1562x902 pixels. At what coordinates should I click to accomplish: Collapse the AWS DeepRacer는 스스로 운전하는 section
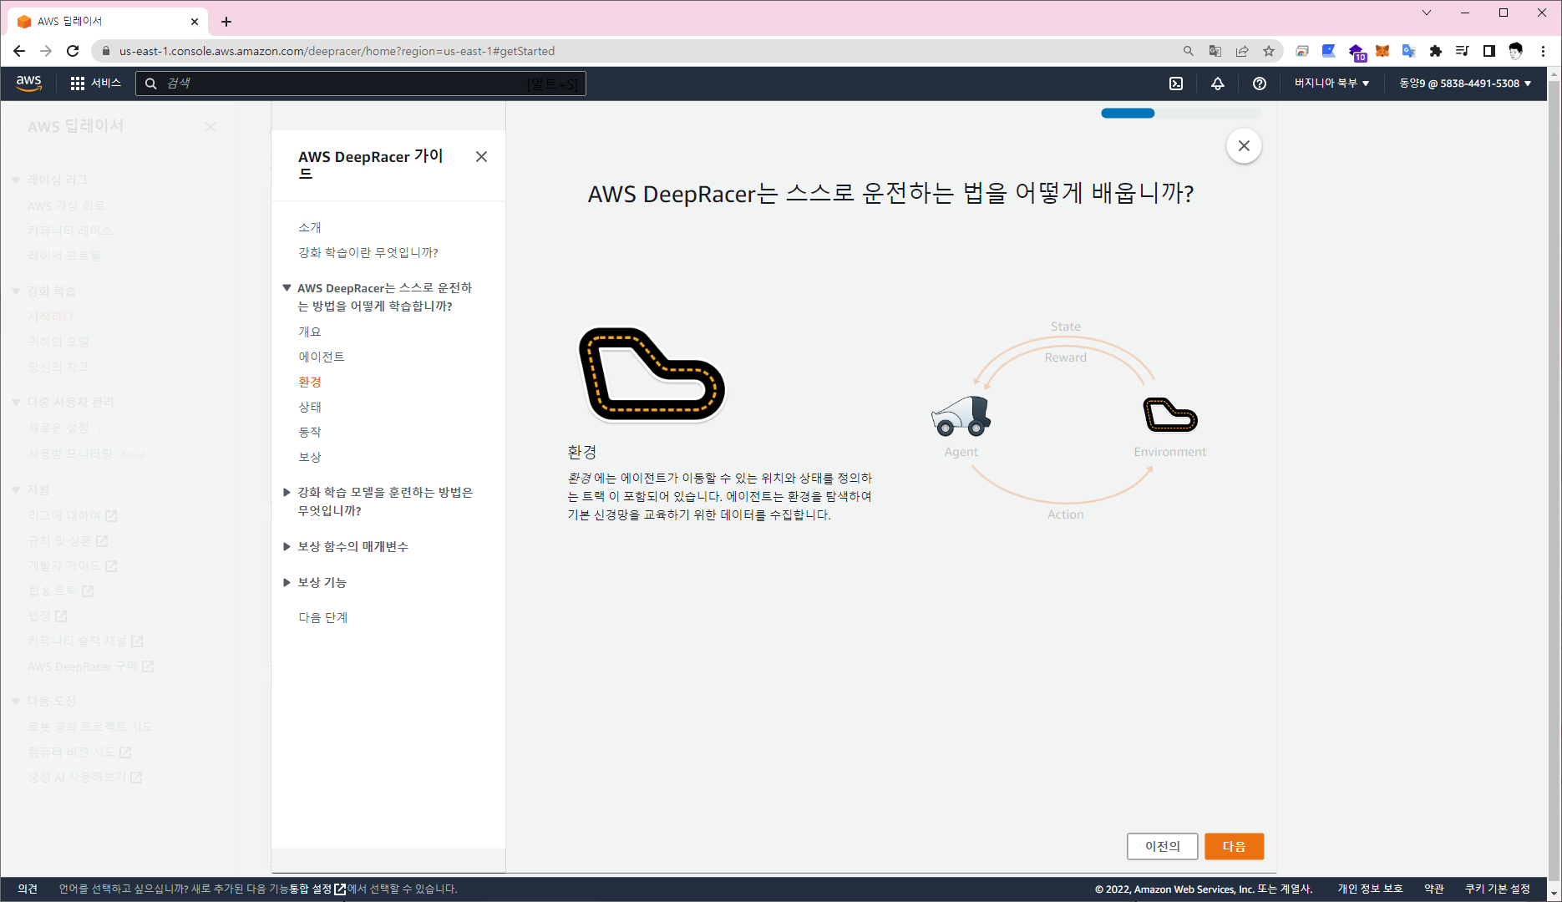287,288
